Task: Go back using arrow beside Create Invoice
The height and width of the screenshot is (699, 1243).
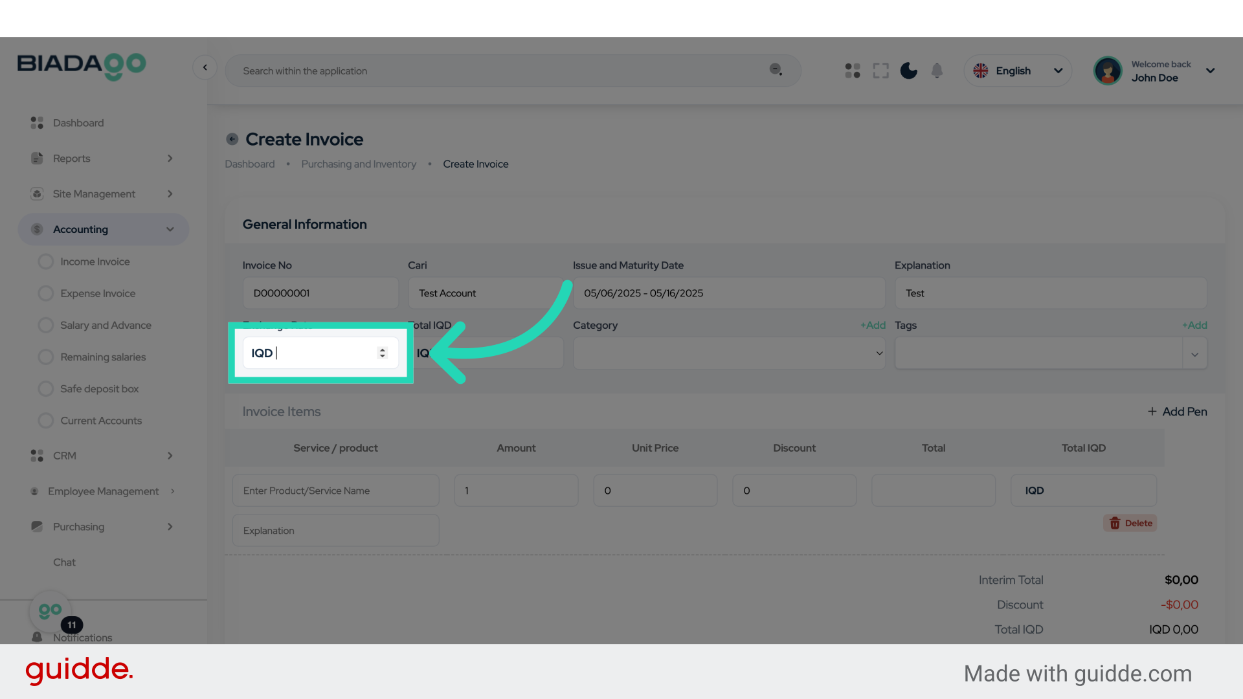Action: point(232,139)
